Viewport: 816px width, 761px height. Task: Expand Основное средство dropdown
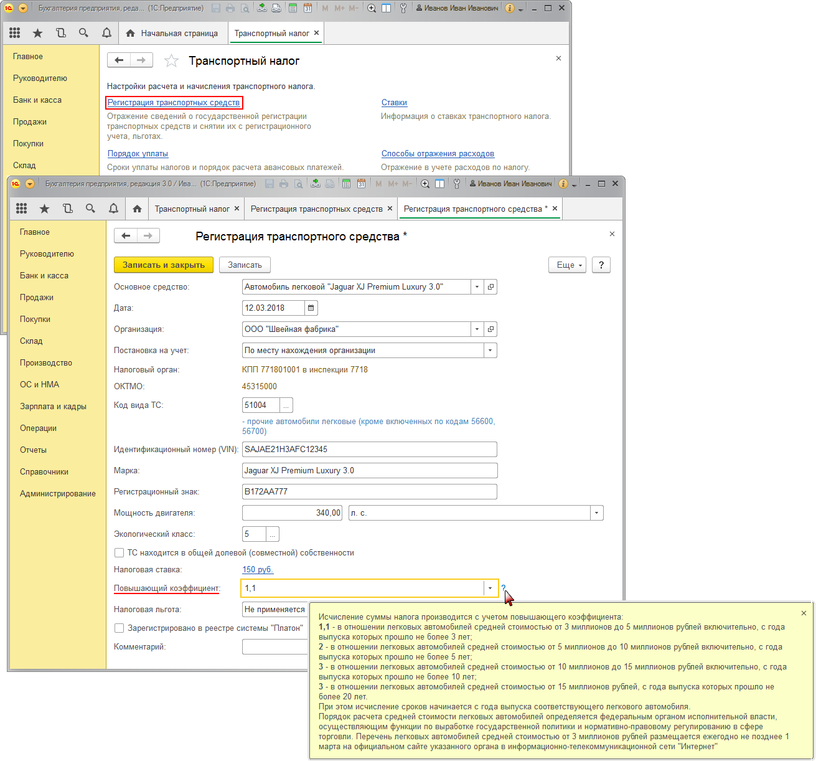pos(477,286)
